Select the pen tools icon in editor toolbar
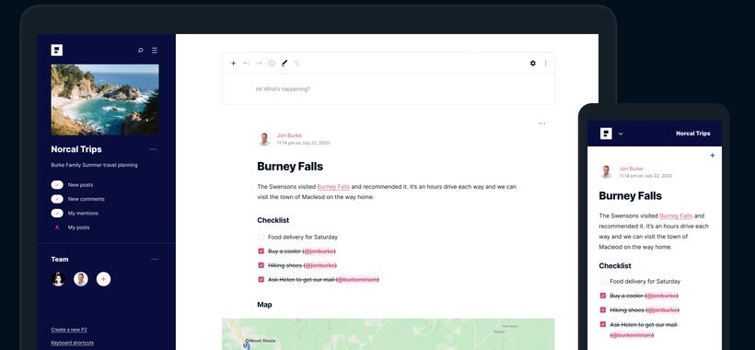 click(x=285, y=63)
